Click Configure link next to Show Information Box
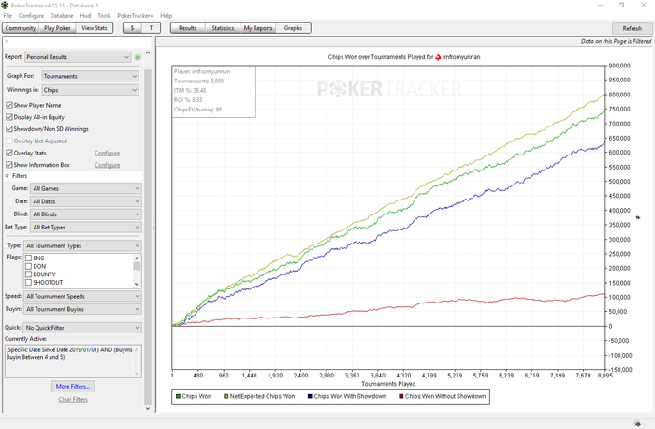This screenshot has height=429, width=655. (108, 165)
